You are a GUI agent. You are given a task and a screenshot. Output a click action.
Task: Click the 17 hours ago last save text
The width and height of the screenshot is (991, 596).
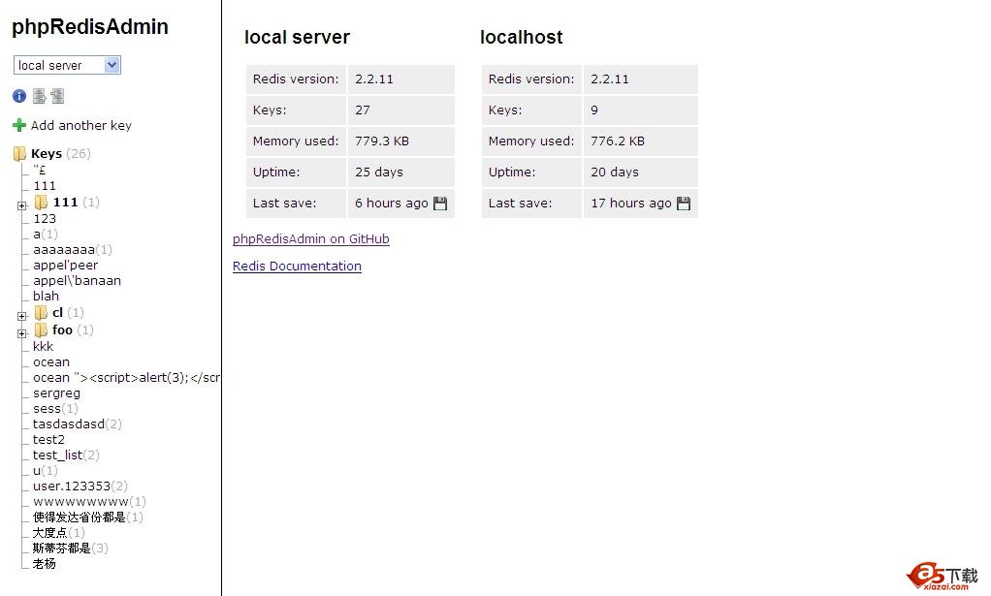coord(630,203)
